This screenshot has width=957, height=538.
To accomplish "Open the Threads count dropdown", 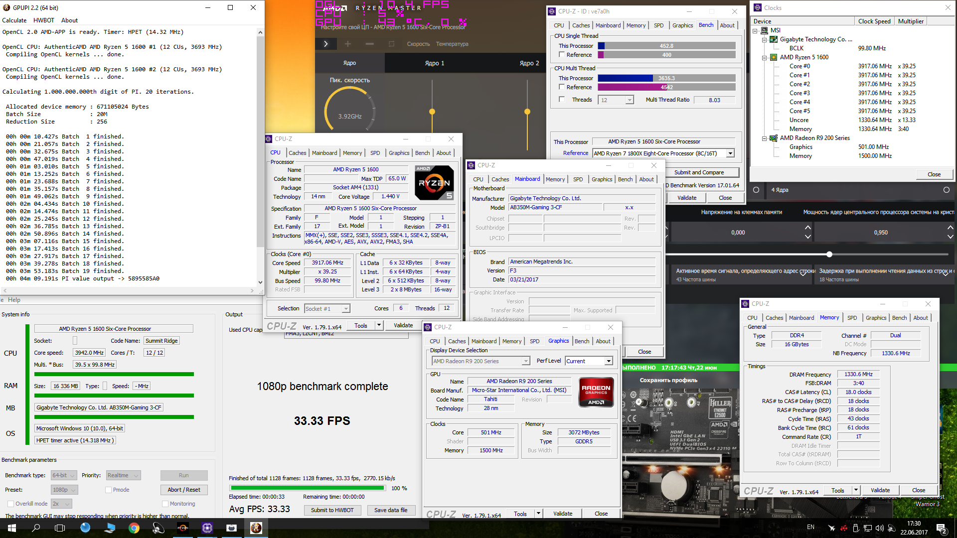I will coord(630,100).
